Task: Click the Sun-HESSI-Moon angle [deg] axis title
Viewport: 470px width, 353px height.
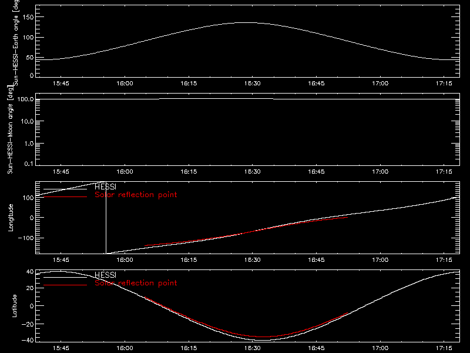Action: [10, 130]
